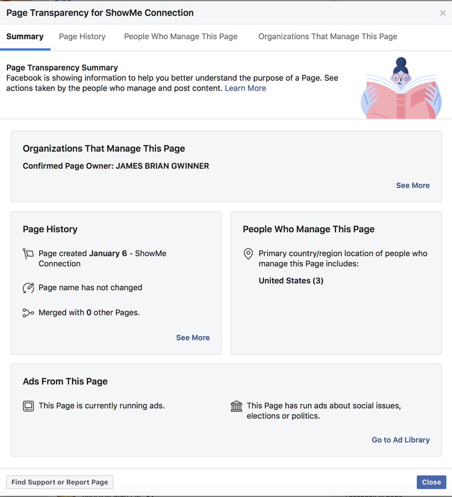This screenshot has height=497, width=452.
Task: Select the Summary tab
Action: coord(25,37)
